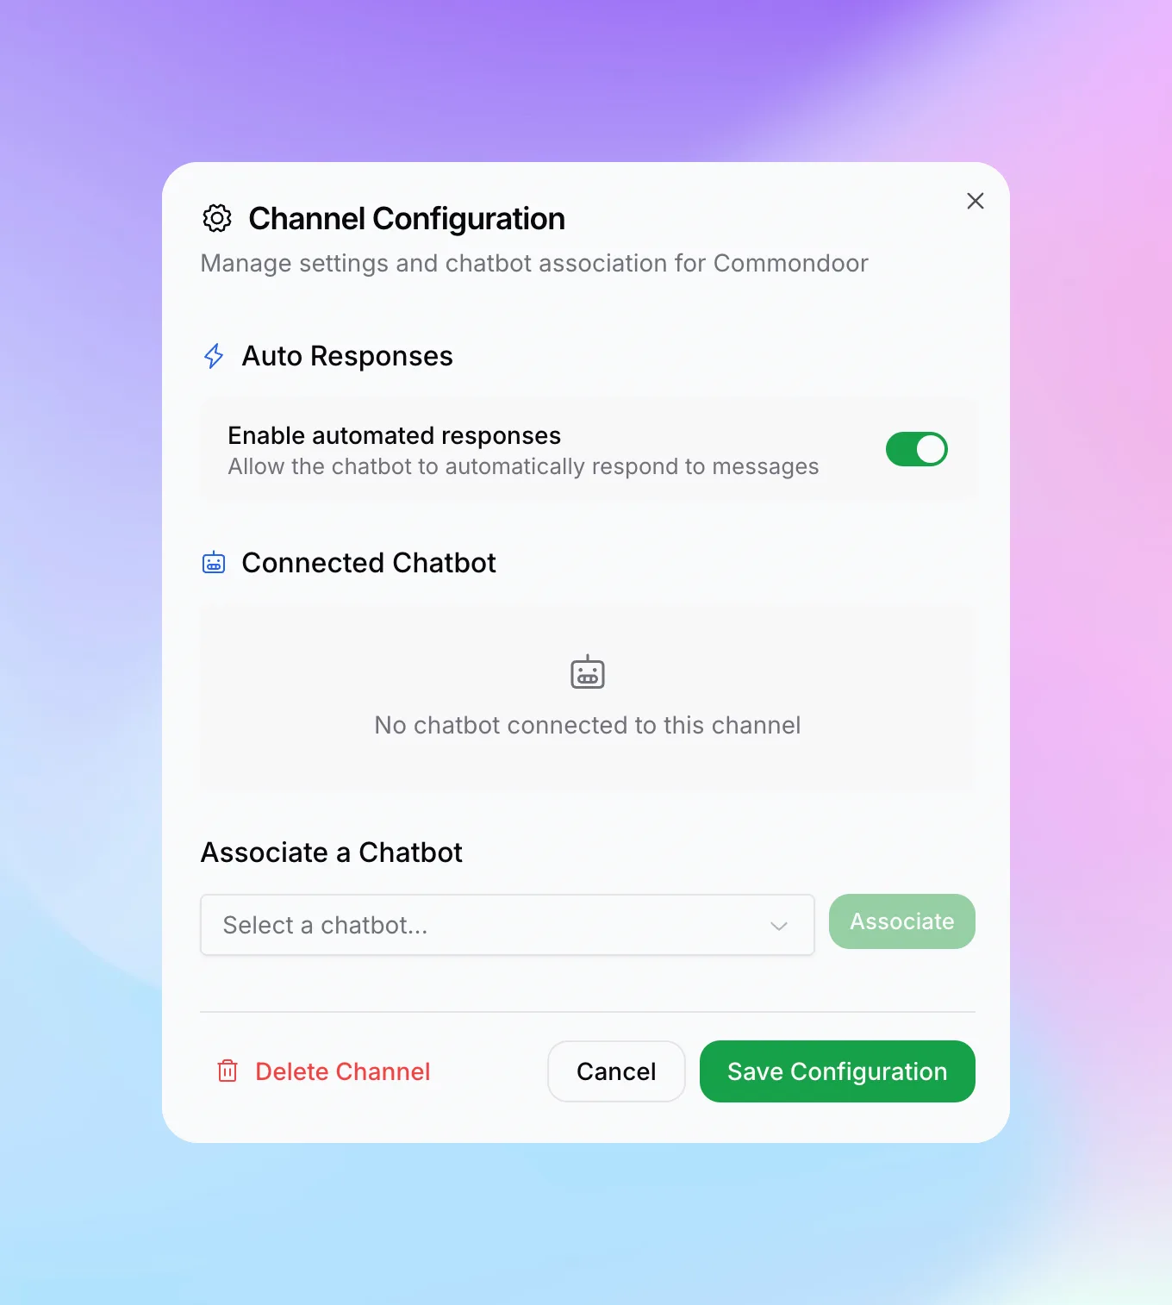Click Save Configuration

[837, 1071]
